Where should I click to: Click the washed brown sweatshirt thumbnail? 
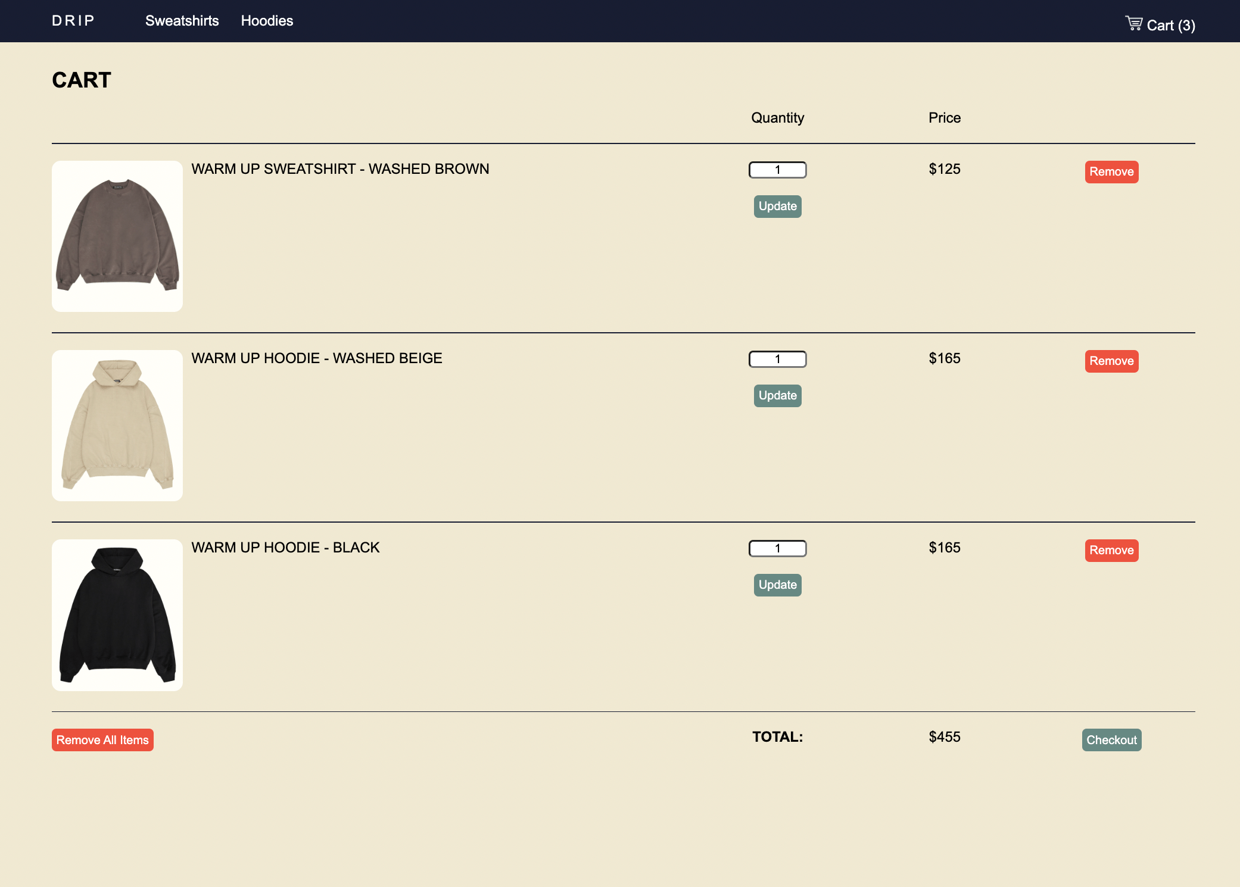(x=117, y=236)
